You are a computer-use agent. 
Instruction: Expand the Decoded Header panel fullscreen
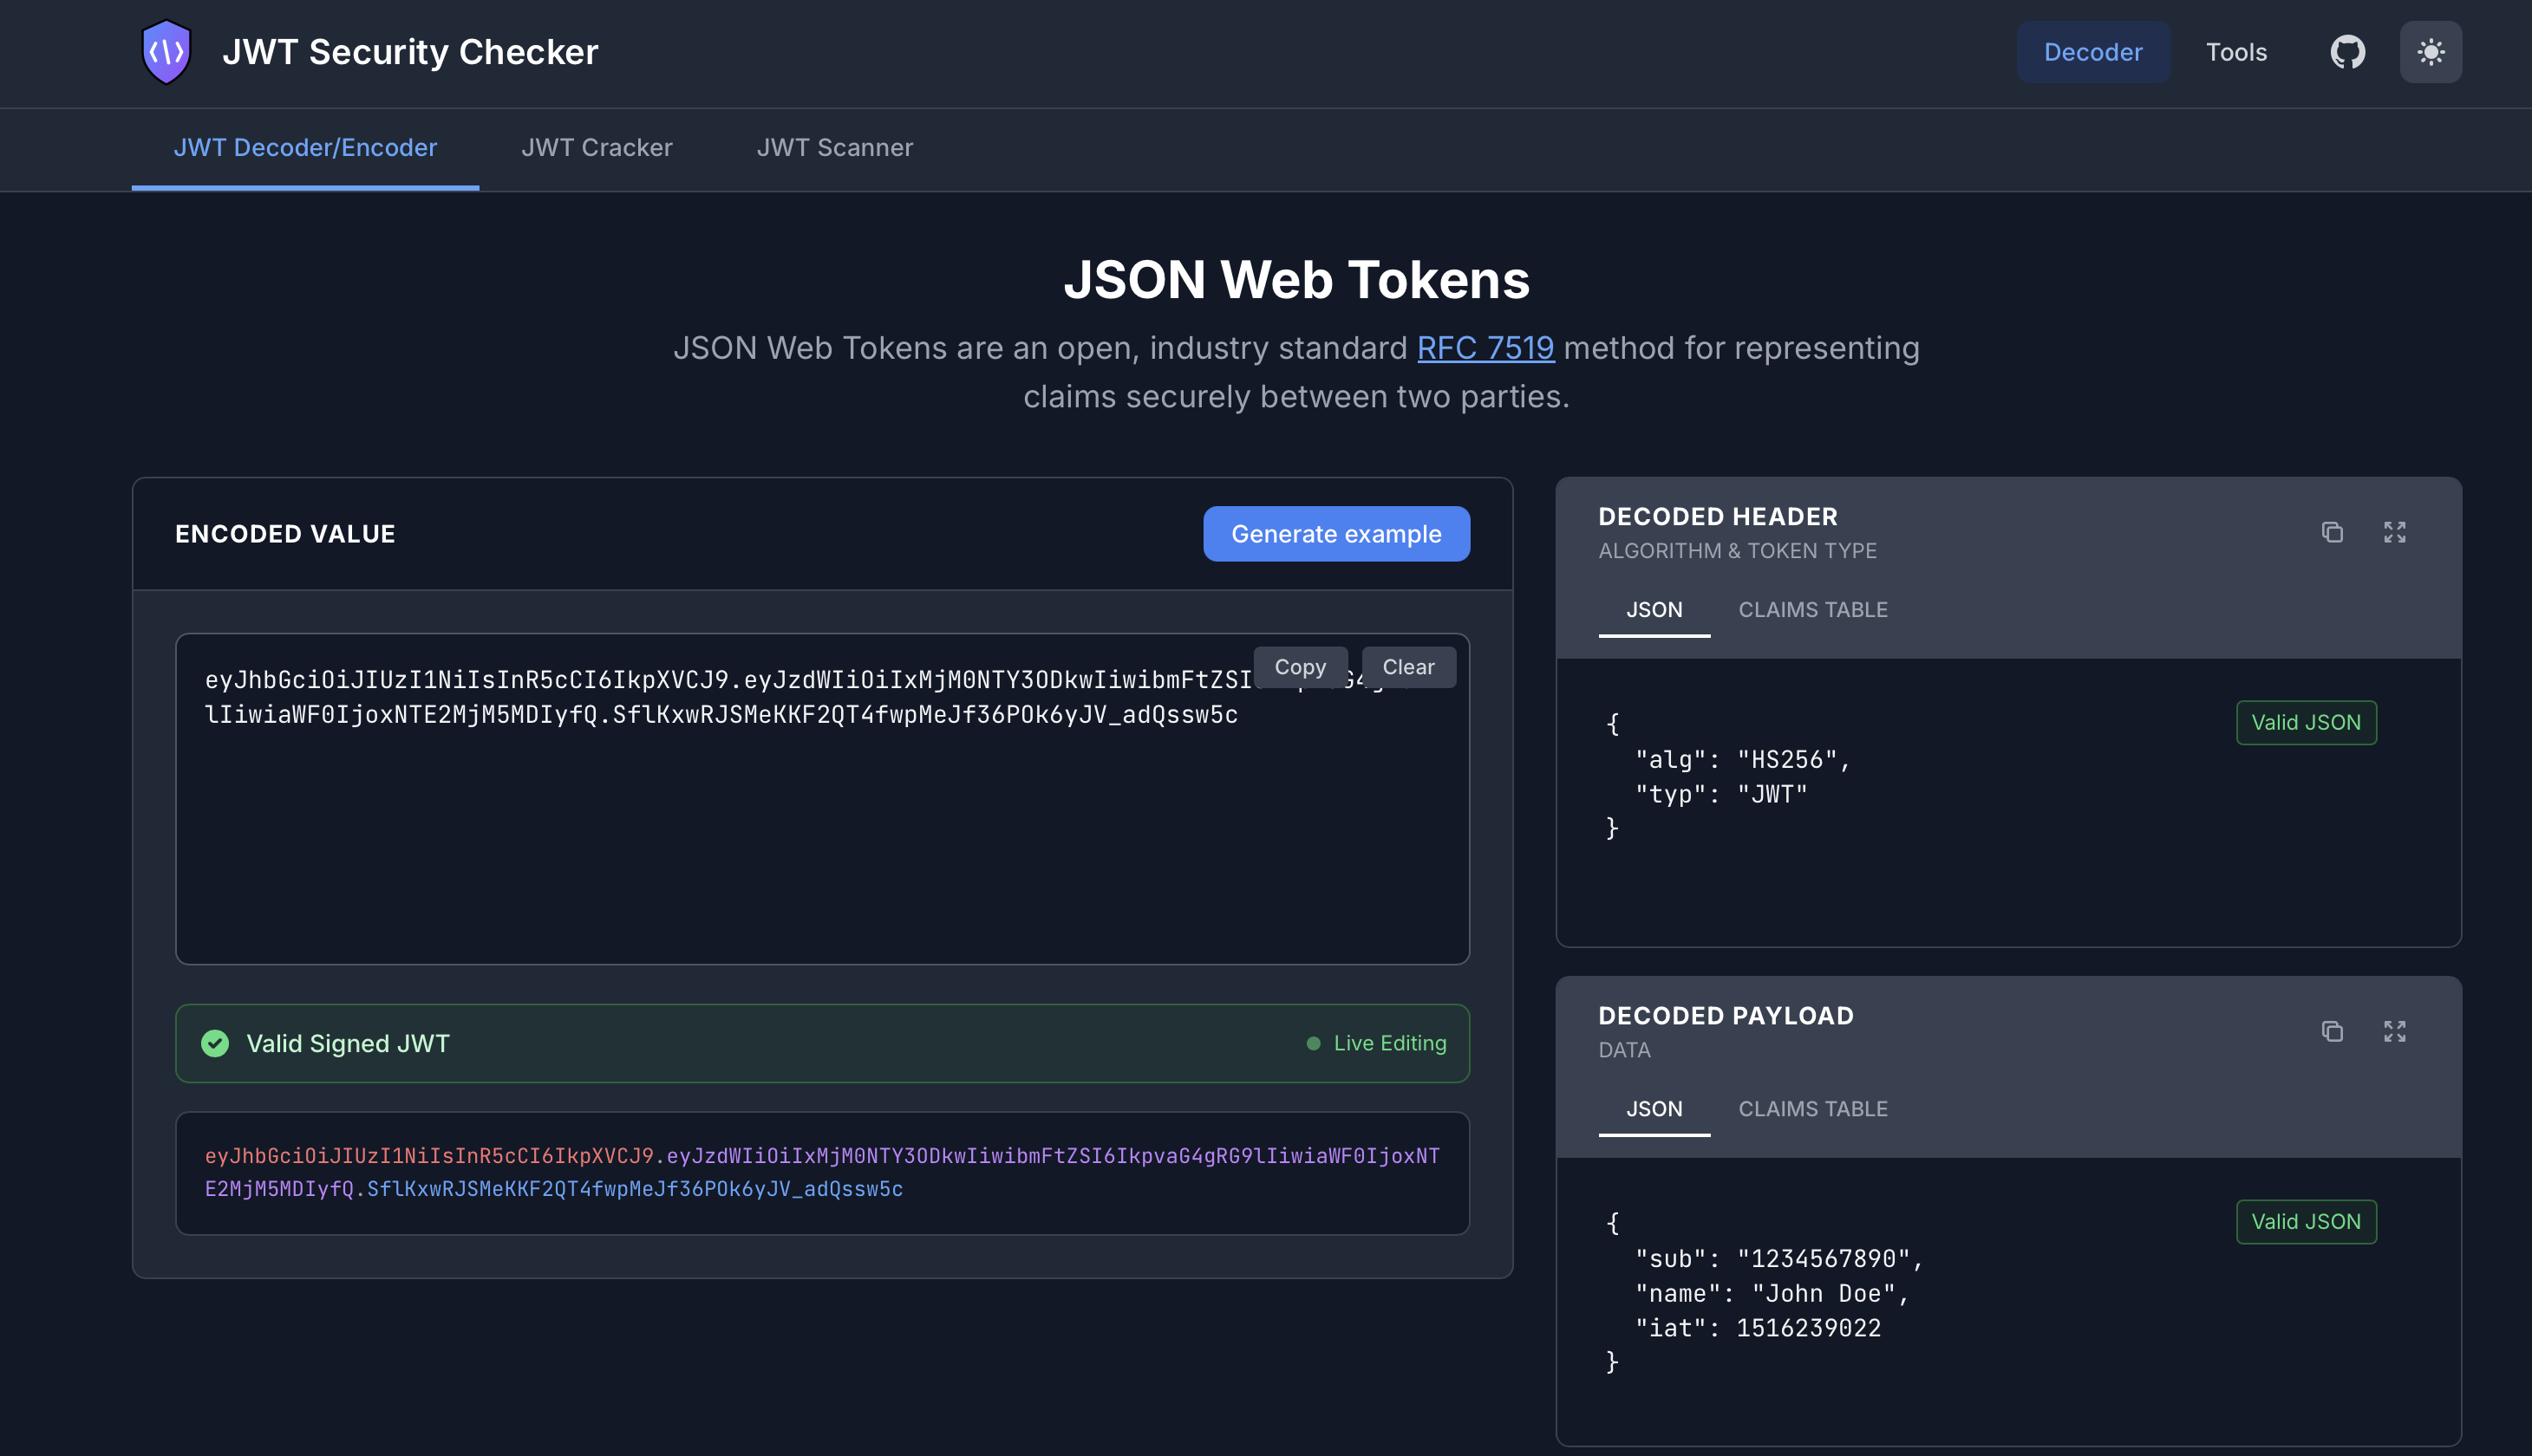[2395, 532]
